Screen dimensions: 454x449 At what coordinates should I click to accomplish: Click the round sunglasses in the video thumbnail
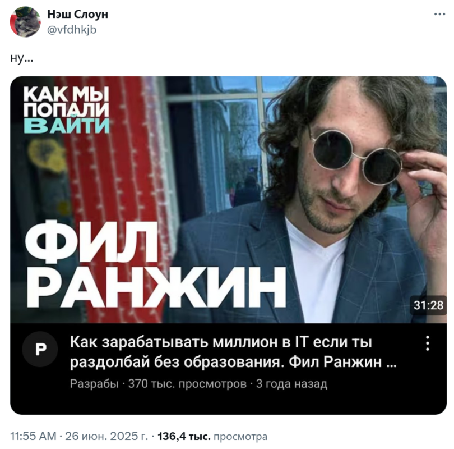[x=355, y=157]
